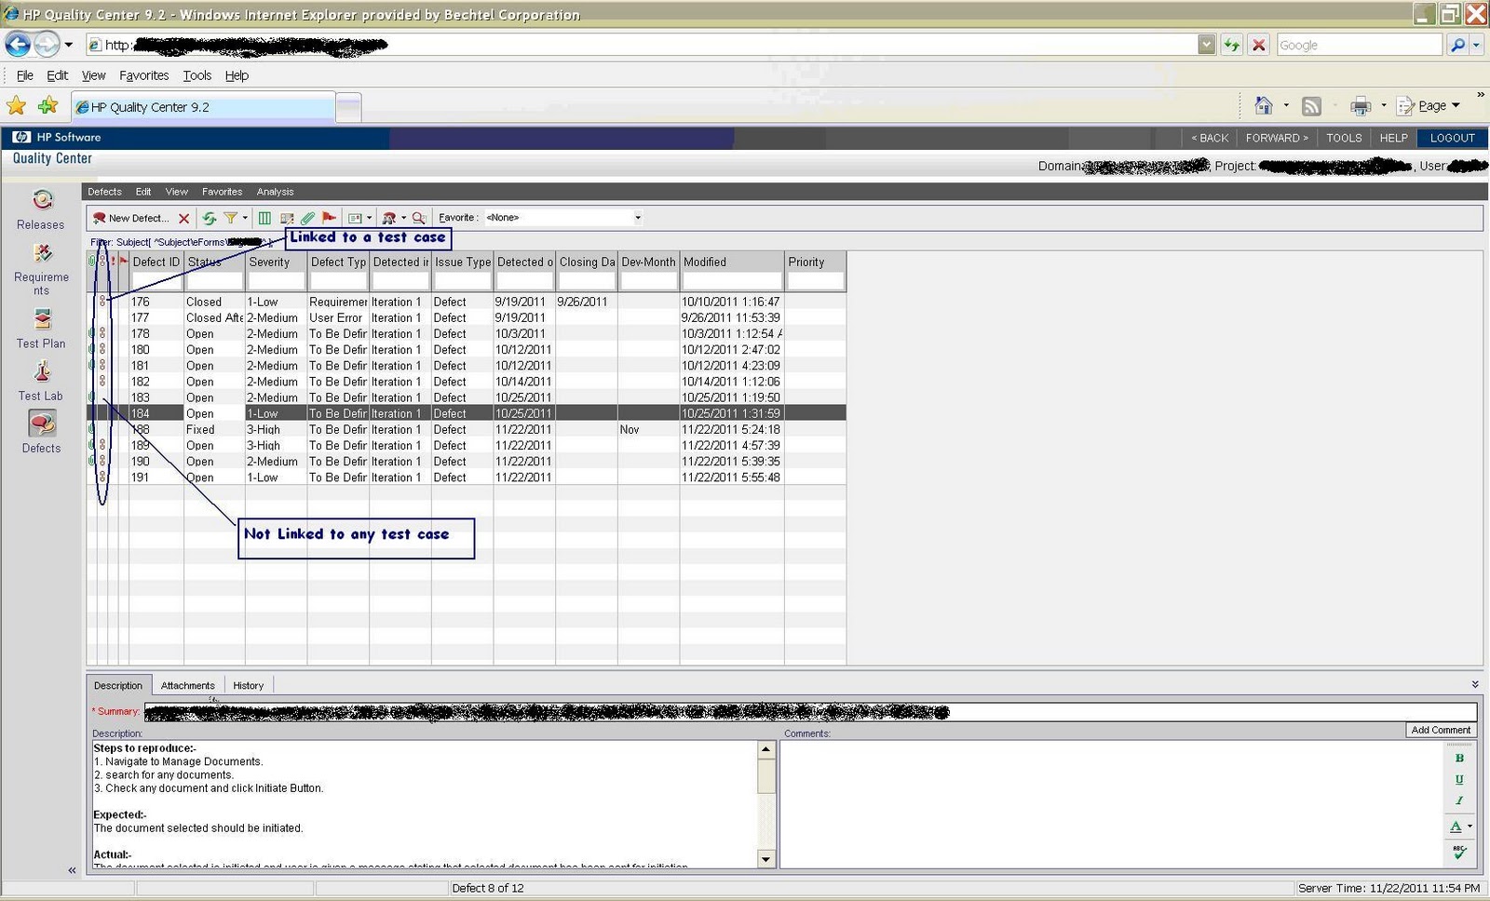The image size is (1490, 901).
Task: Refresh the defects grid
Action: pyautogui.click(x=210, y=218)
